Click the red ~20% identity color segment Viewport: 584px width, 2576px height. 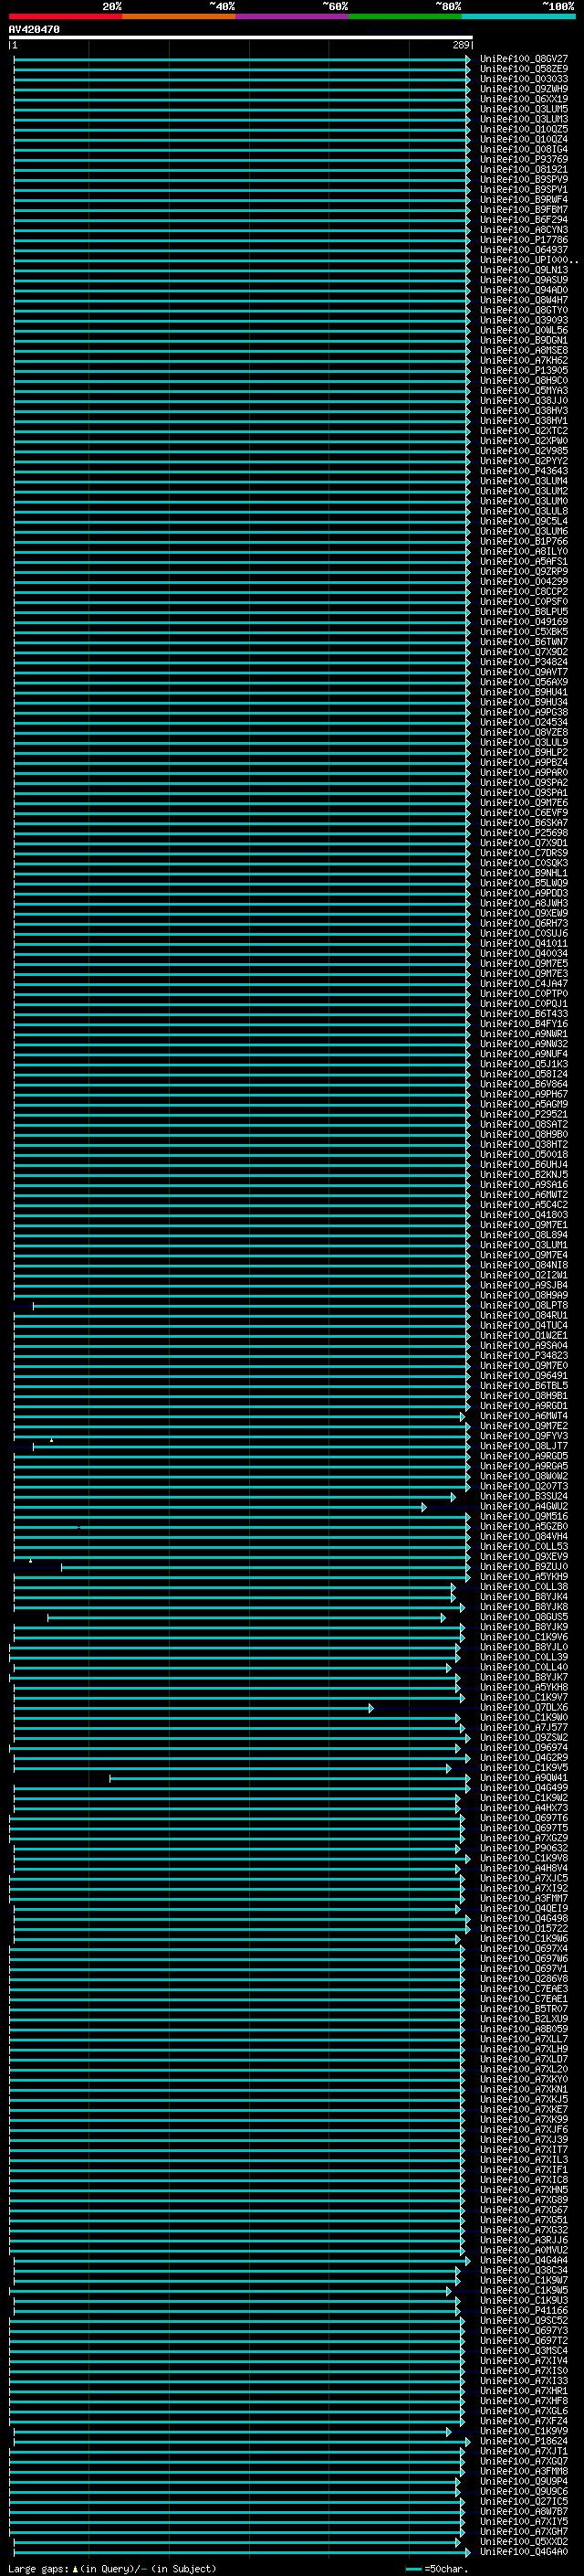pos(66,16)
